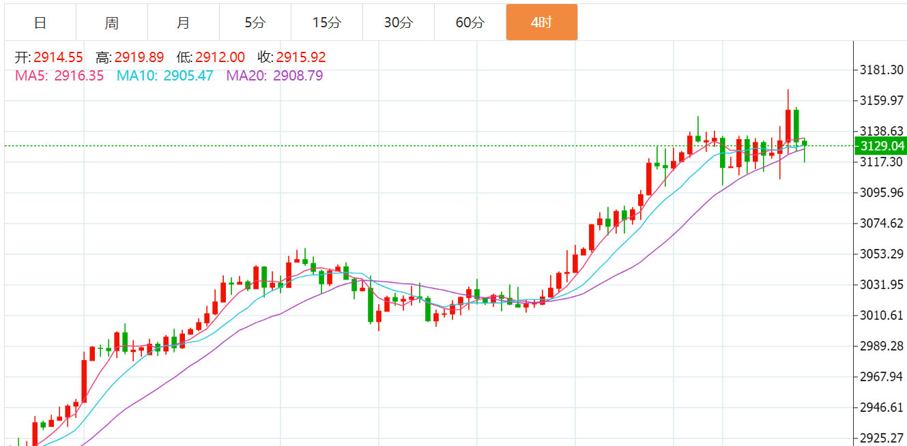Click the 3031.95 price axis label
The width and height of the screenshot is (907, 446).
tap(882, 284)
